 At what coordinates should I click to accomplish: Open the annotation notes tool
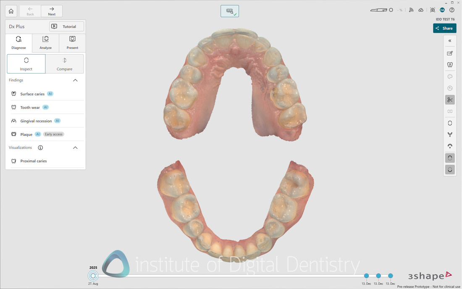[x=450, y=53]
